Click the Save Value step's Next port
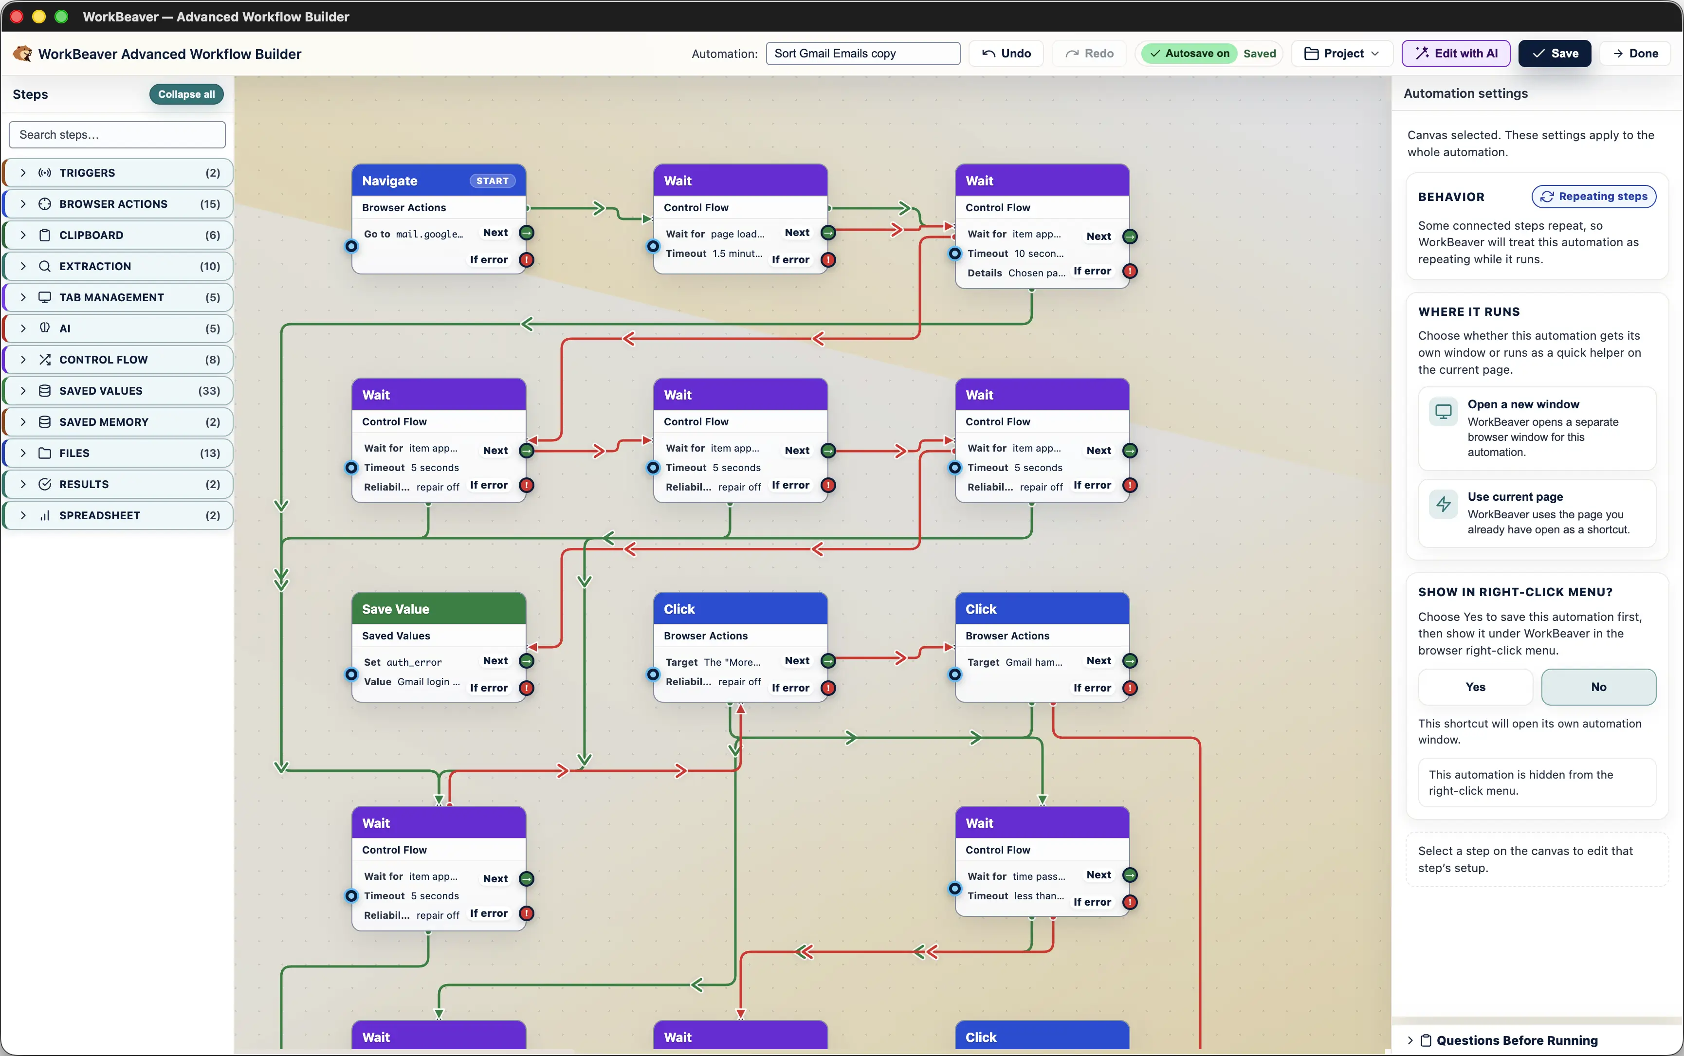This screenshot has height=1056, width=1684. click(527, 661)
